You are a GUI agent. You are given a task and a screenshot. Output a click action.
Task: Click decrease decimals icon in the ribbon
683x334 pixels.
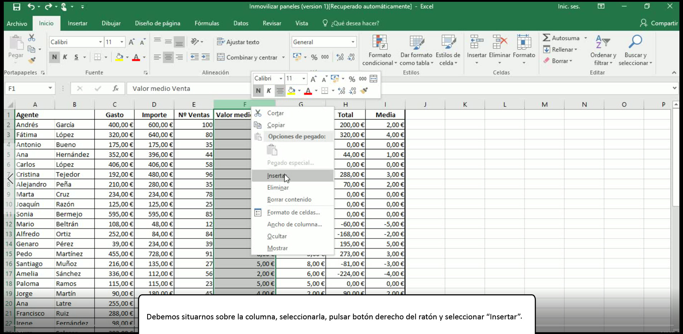(x=351, y=57)
